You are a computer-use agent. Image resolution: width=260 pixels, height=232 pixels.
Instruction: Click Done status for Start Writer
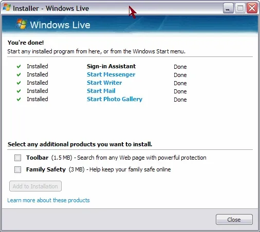click(180, 83)
